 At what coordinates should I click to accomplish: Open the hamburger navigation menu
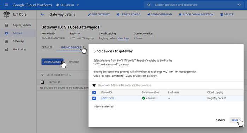[x=6, y=5]
